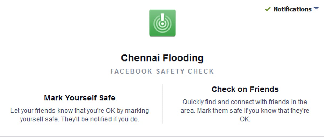This screenshot has height=137, width=324.
Task: Click the green Safety Check alert icon
Action: 162,23
